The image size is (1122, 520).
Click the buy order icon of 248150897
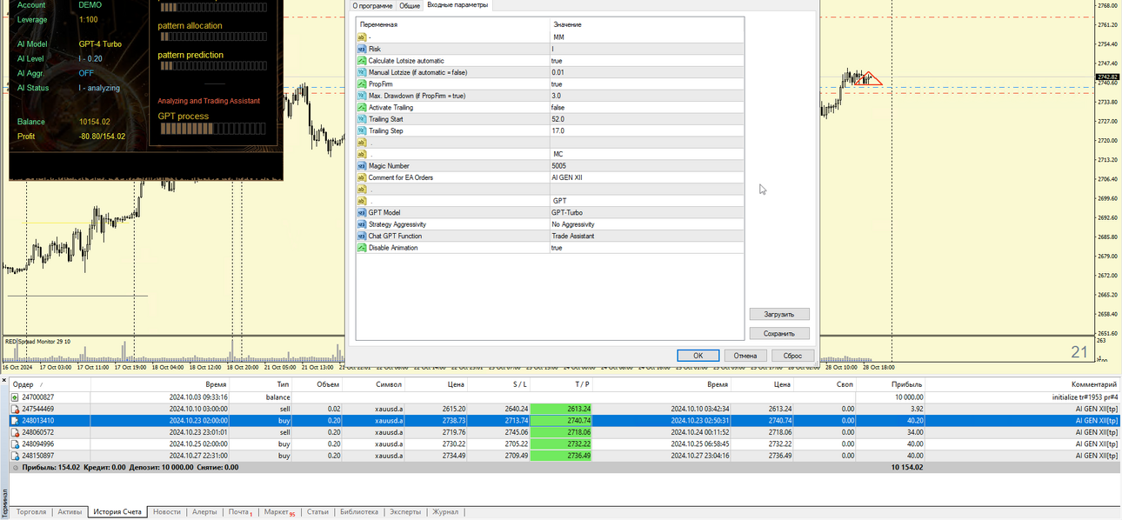click(15, 455)
